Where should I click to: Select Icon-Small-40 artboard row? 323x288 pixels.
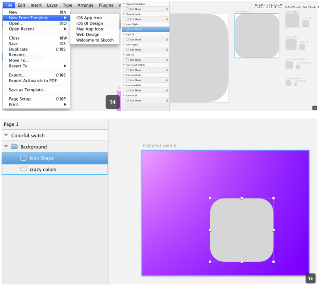pos(146,75)
